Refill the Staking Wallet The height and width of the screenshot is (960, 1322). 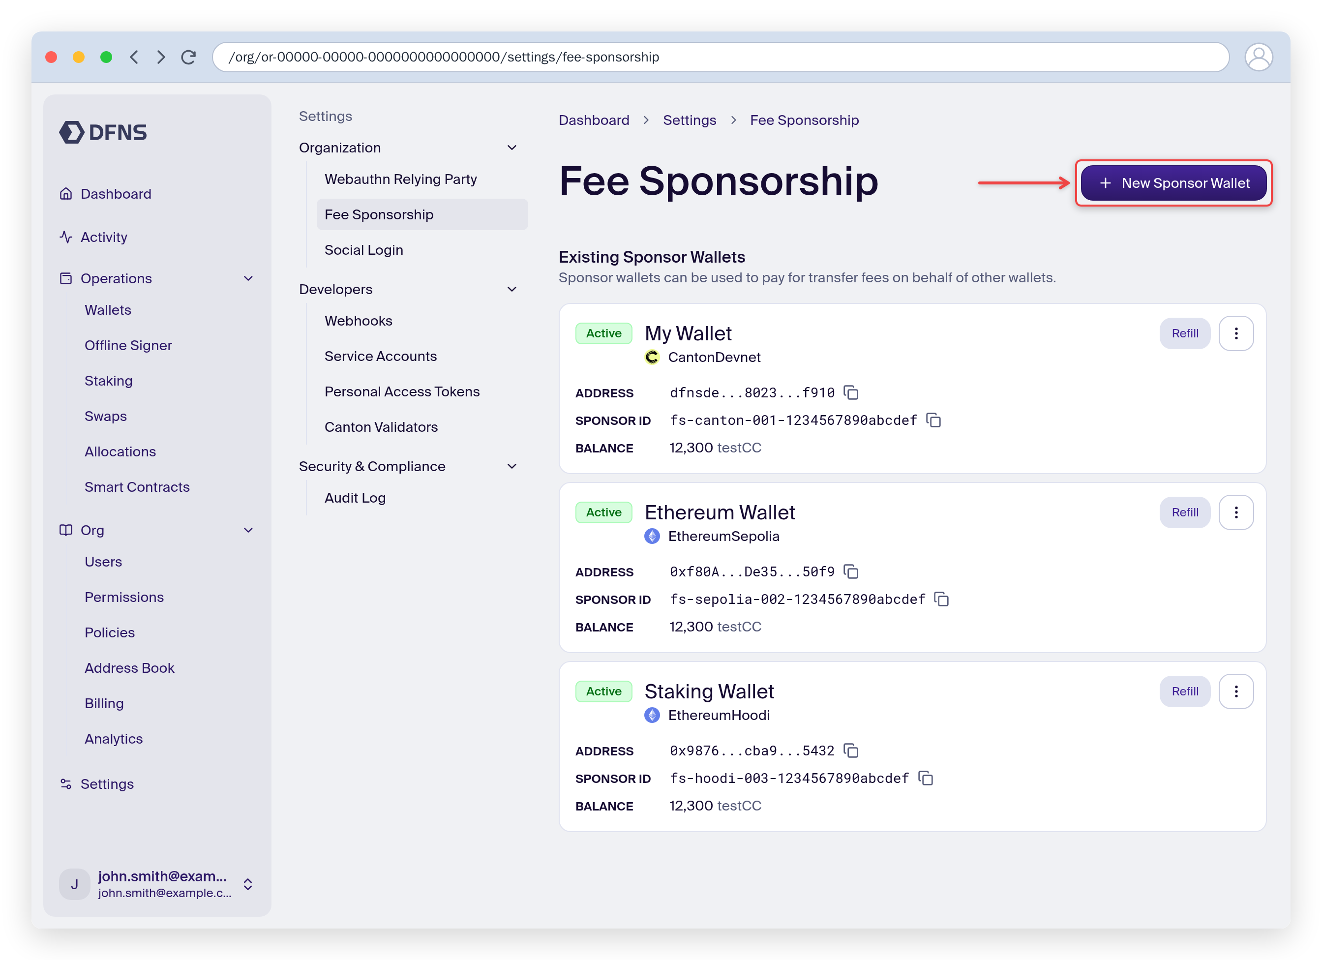(1184, 691)
